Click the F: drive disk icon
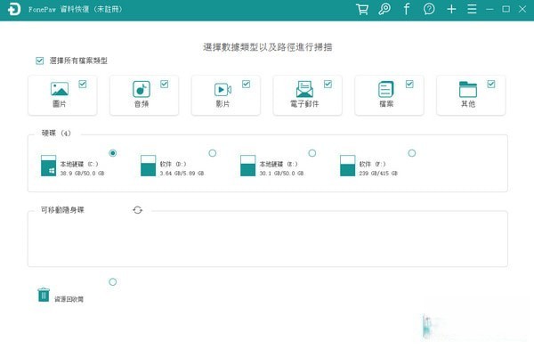This screenshot has height=349, width=534. (x=347, y=166)
